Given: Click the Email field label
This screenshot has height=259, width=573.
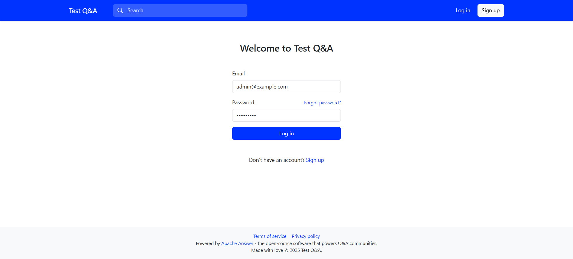Looking at the screenshot, I should 238,74.
